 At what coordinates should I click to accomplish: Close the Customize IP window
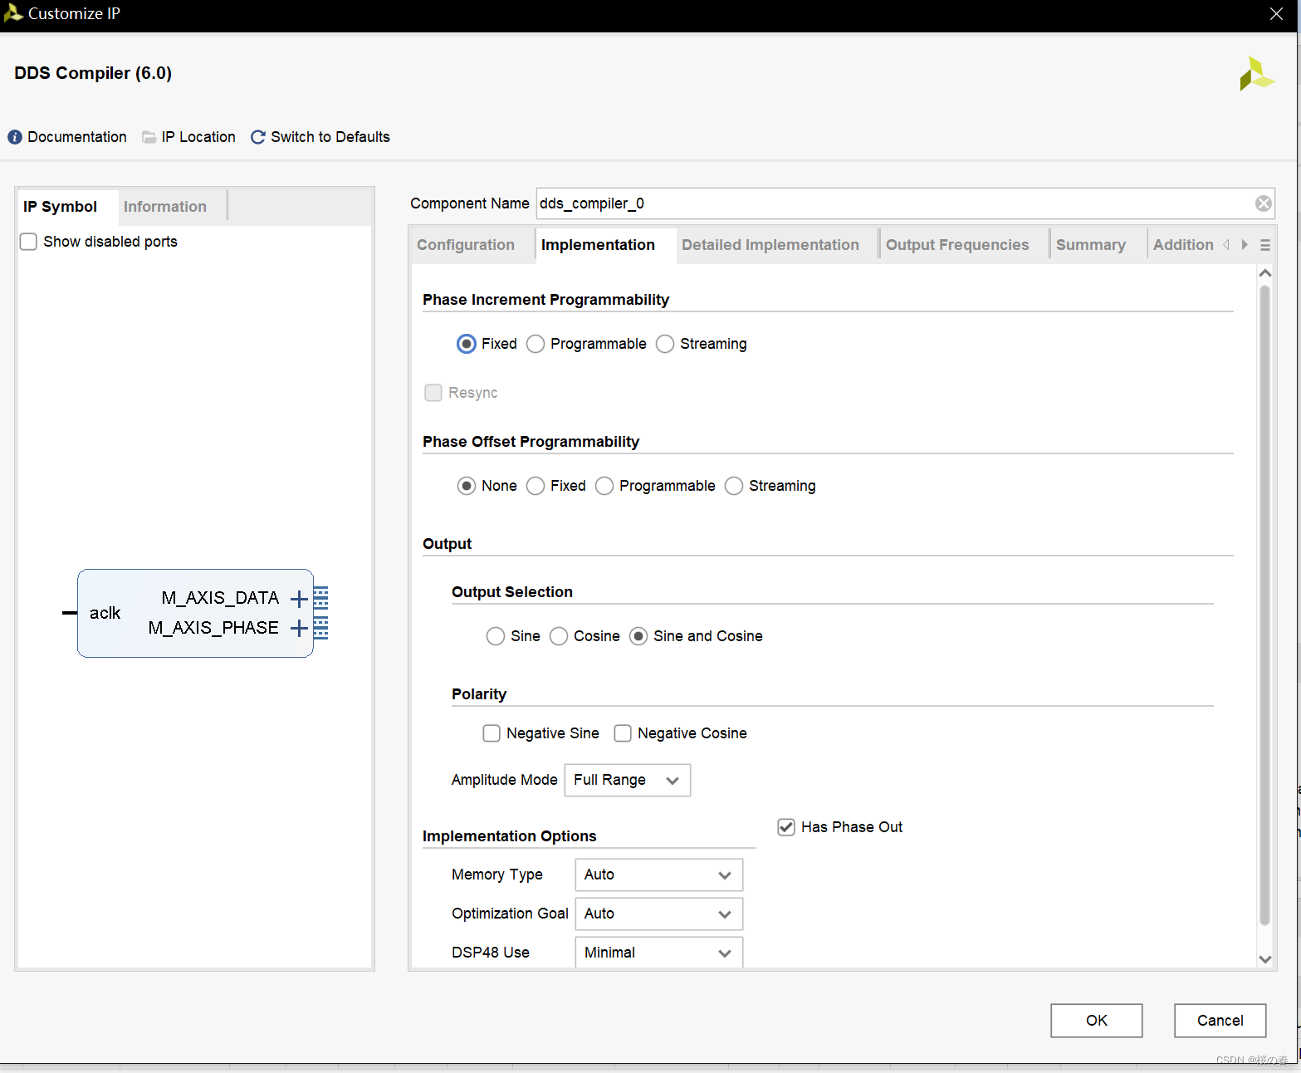1276,14
